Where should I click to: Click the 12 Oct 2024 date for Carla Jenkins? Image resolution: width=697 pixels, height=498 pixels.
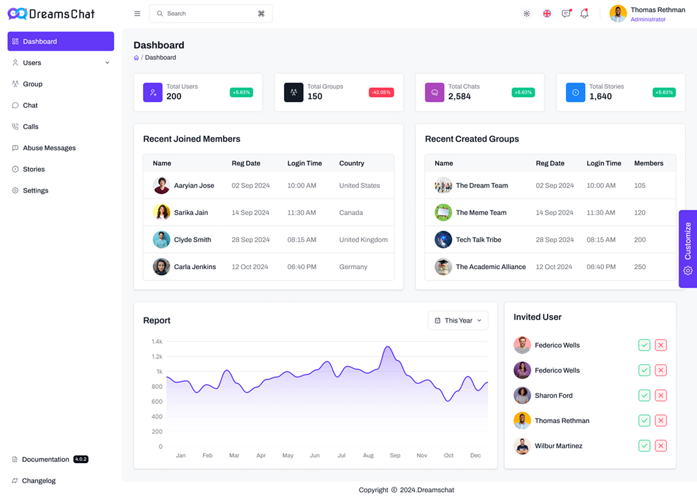250,267
